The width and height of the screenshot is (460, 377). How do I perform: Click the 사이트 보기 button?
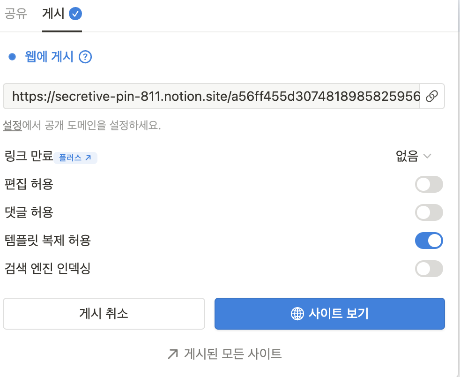(x=330, y=314)
